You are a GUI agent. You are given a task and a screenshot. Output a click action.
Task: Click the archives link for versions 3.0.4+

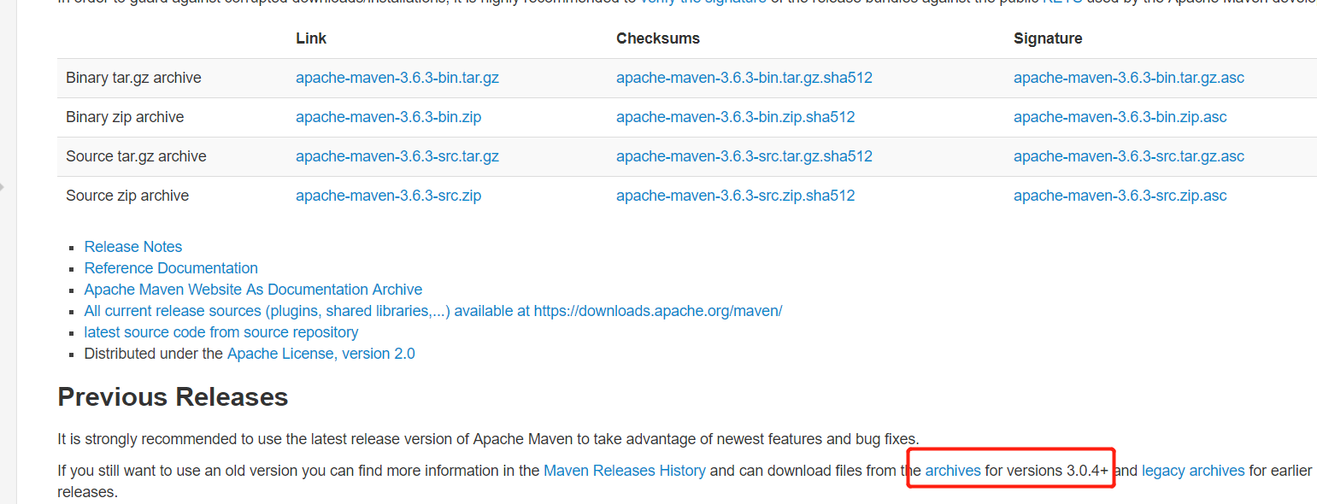coord(953,471)
